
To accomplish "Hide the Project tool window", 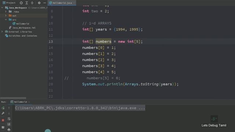I will pos(44,3).
